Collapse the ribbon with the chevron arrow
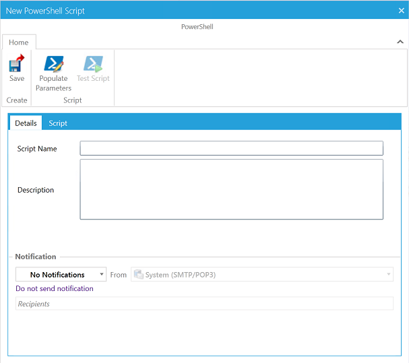The width and height of the screenshot is (409, 363). [400, 42]
